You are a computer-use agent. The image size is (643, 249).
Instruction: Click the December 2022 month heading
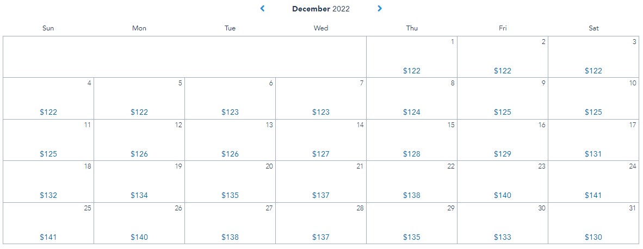pyautogui.click(x=321, y=9)
